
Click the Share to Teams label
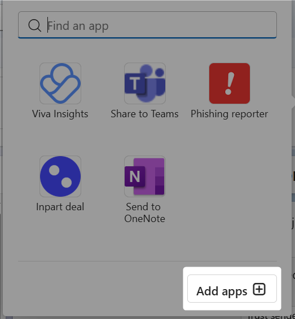point(145,114)
